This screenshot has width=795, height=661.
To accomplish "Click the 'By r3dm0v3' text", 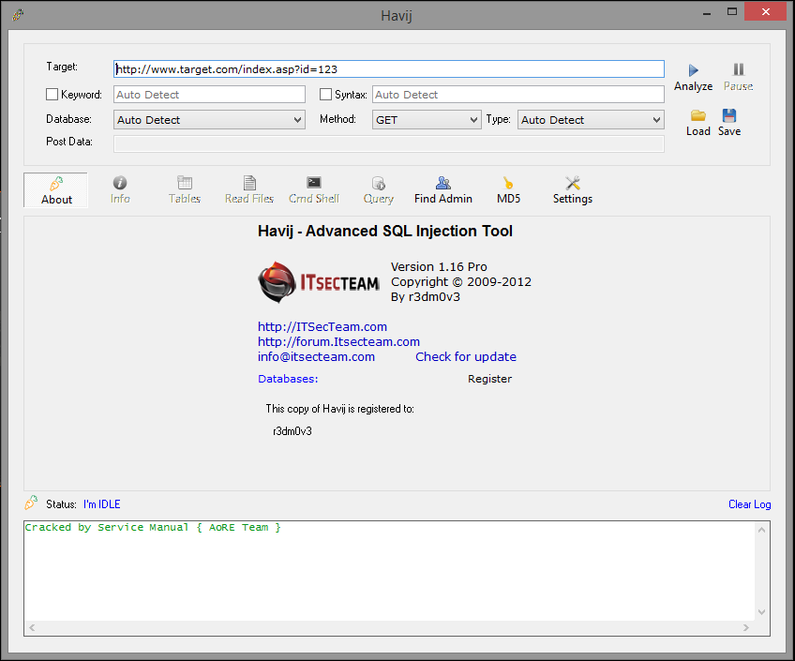I will (426, 297).
